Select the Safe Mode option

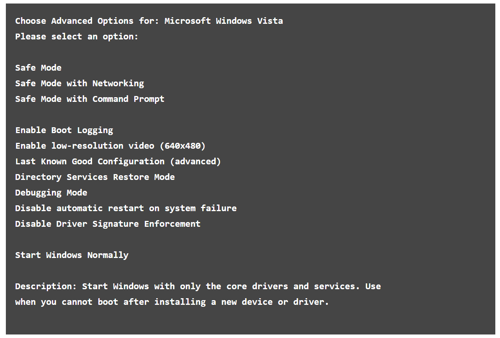[38, 68]
